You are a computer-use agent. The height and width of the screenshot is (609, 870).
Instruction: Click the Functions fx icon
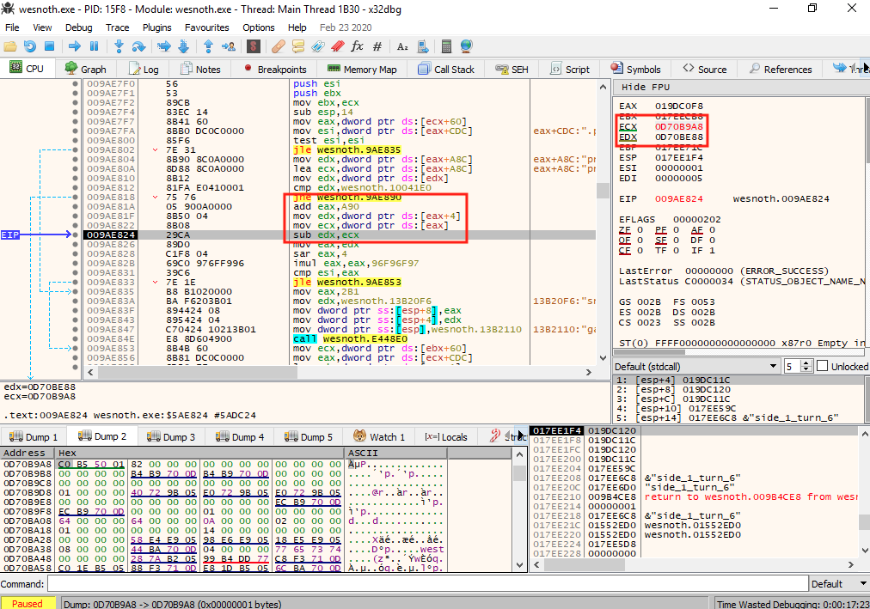tap(358, 46)
